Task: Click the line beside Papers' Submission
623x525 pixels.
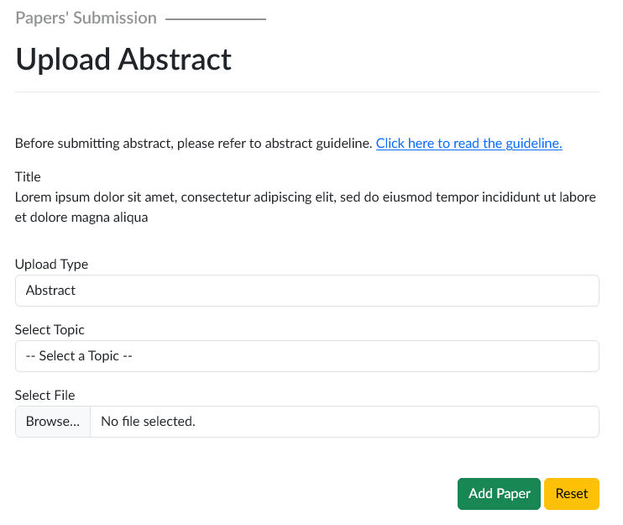Action: (x=216, y=18)
